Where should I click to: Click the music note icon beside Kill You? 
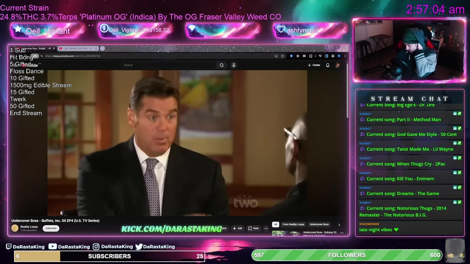pyautogui.click(x=362, y=179)
